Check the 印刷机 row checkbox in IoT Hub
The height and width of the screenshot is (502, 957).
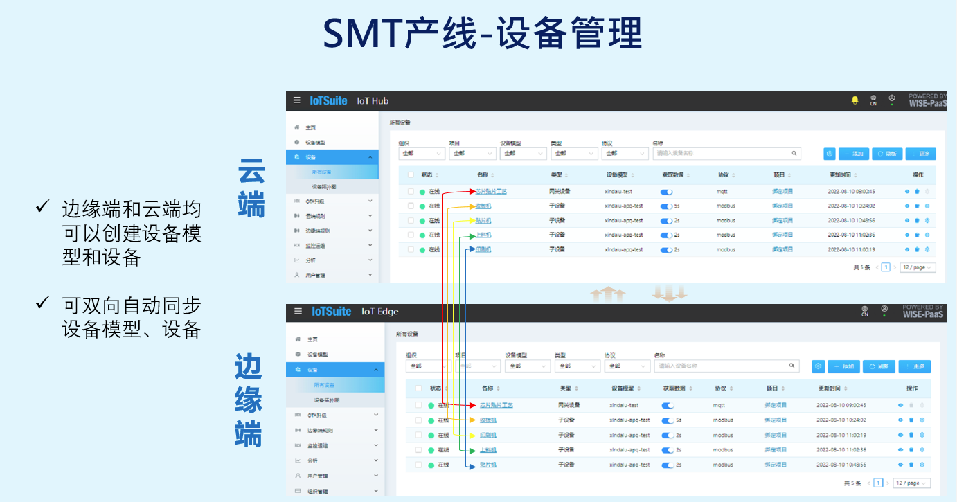pyautogui.click(x=411, y=249)
